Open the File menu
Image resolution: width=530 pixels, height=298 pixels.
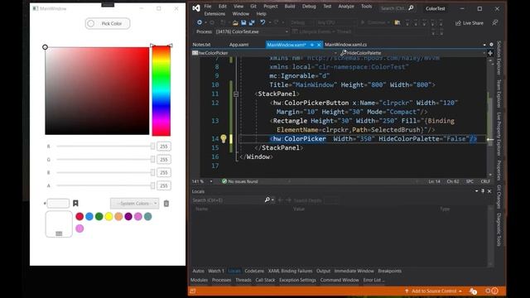208,7
